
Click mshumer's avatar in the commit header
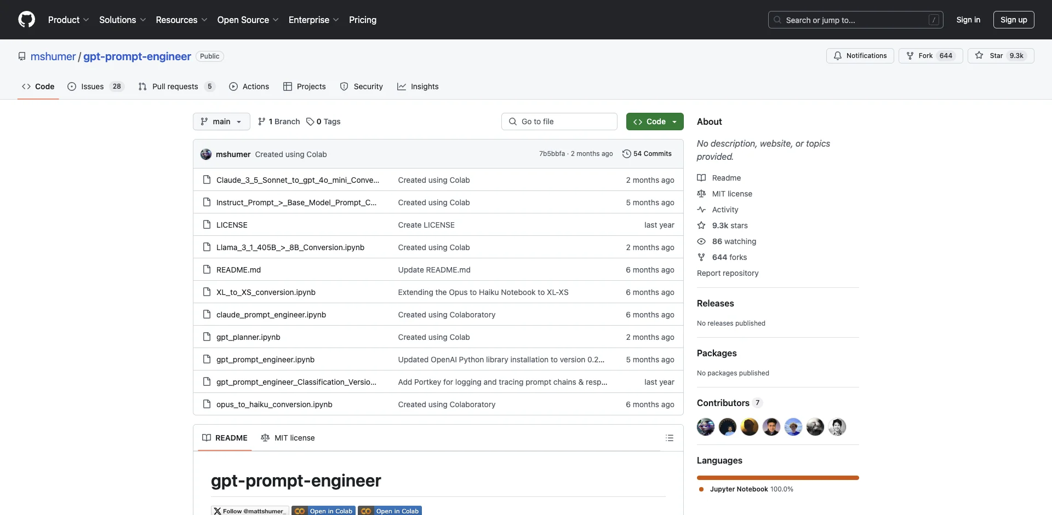(x=206, y=154)
